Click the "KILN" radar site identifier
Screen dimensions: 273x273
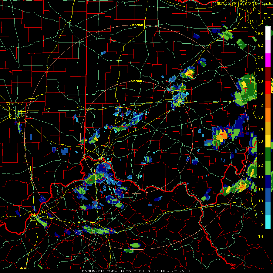pyautogui.click(x=145, y=271)
